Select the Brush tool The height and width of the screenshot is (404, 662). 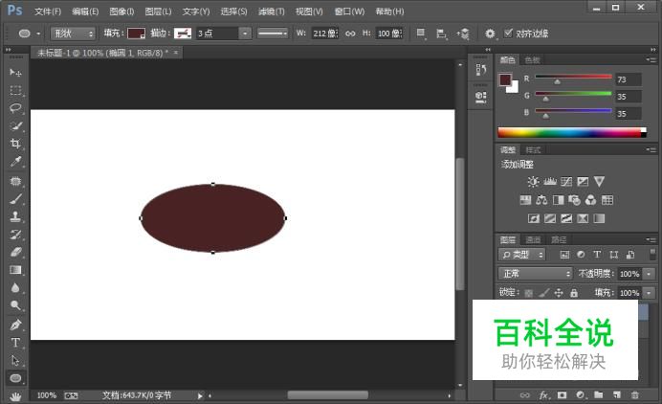pos(15,199)
